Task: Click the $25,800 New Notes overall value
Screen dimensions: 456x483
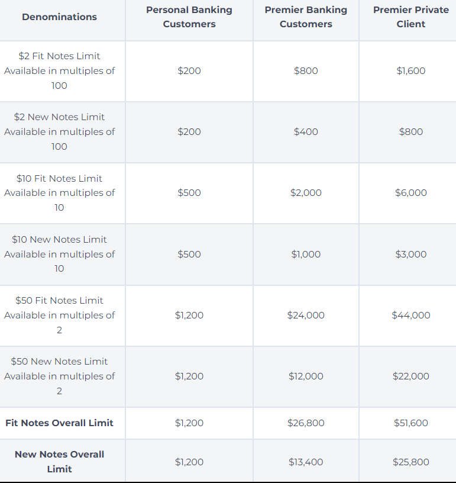Action: 411,462
